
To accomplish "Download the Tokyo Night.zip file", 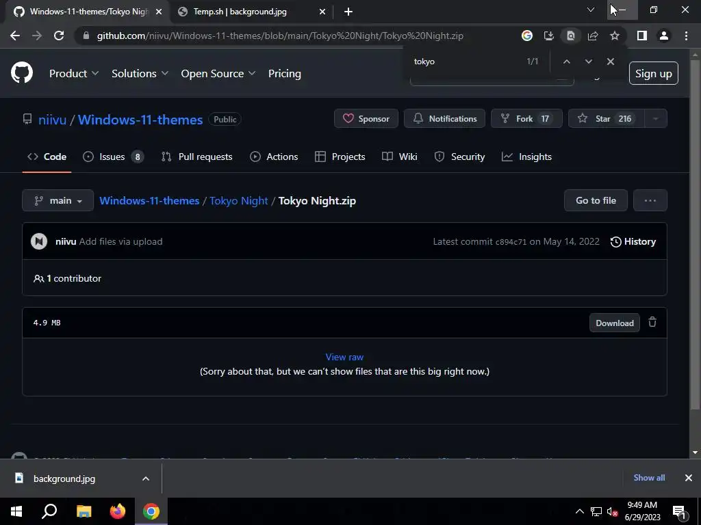I will (x=614, y=323).
